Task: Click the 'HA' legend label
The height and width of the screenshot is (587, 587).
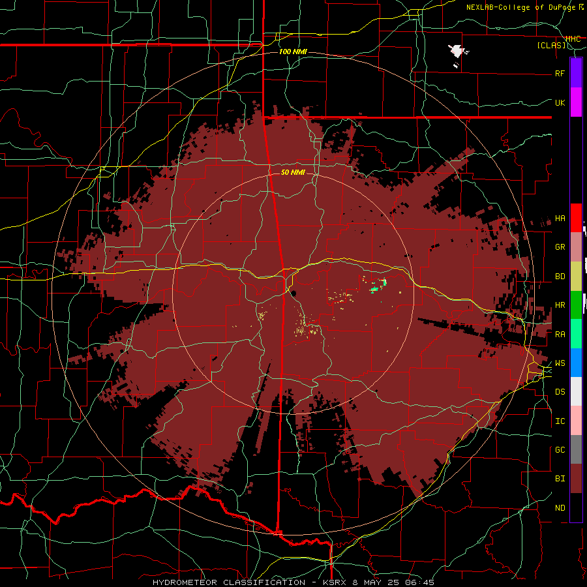Action: 560,218
